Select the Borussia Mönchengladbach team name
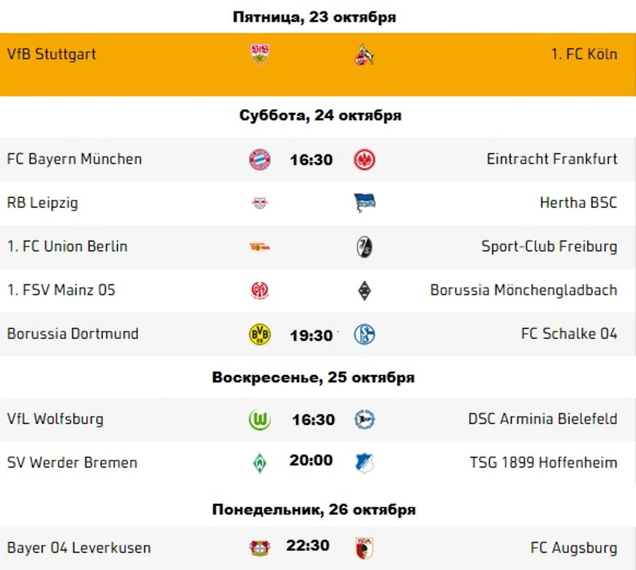 [524, 290]
